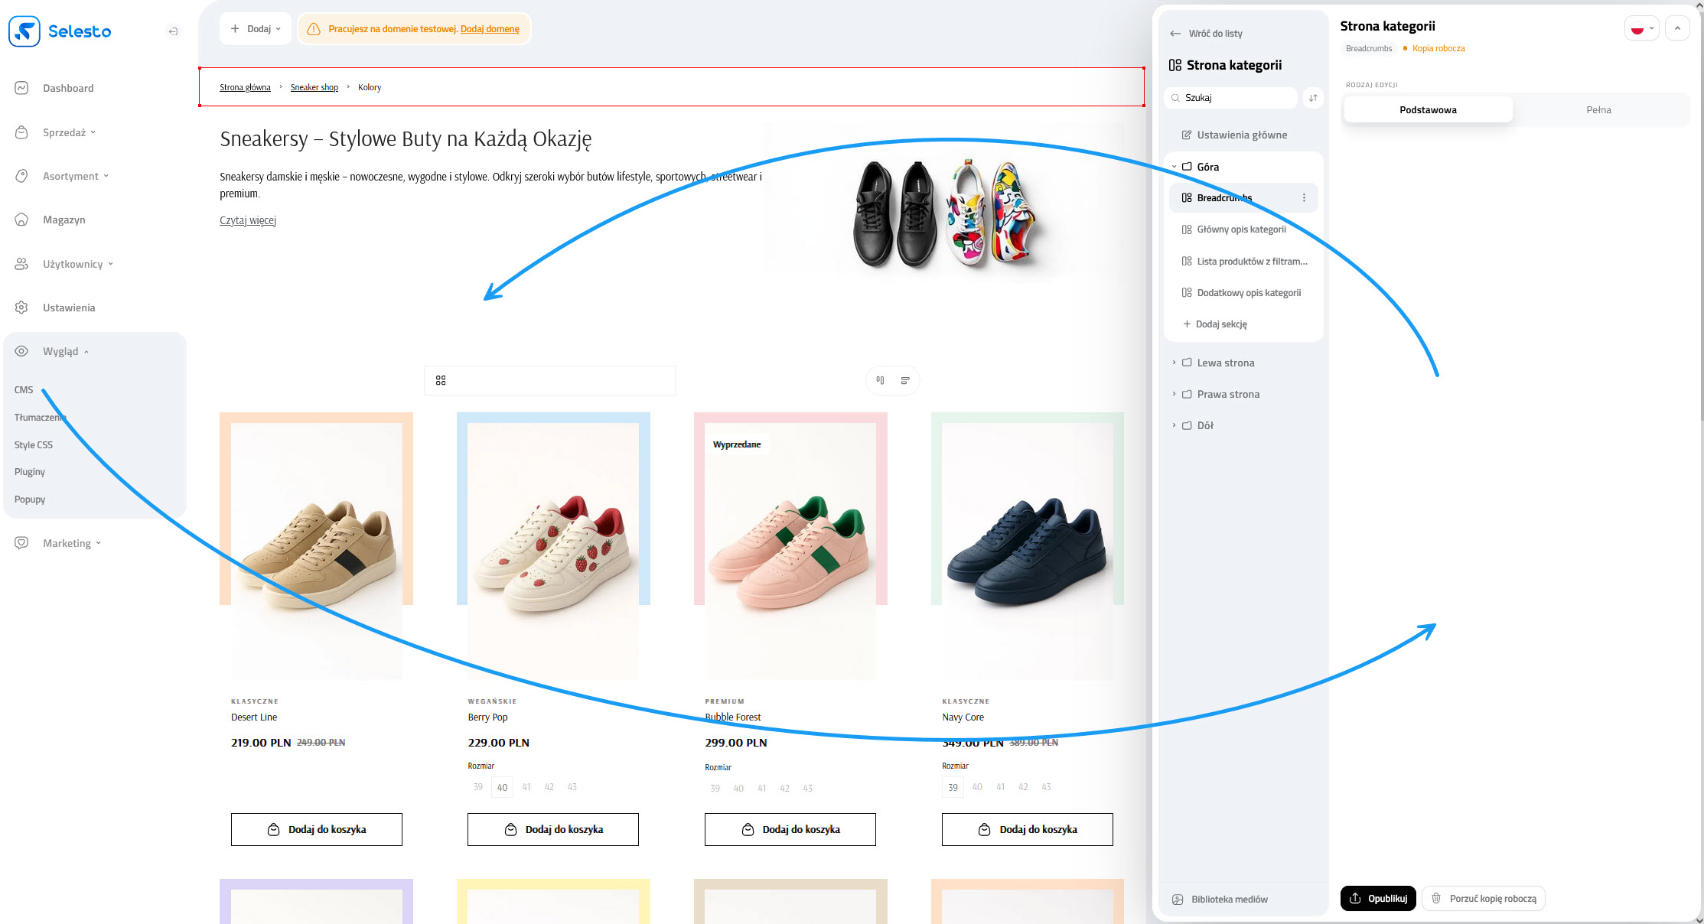Click the sort order icon next to Szukaj
1704x924 pixels.
point(1313,98)
